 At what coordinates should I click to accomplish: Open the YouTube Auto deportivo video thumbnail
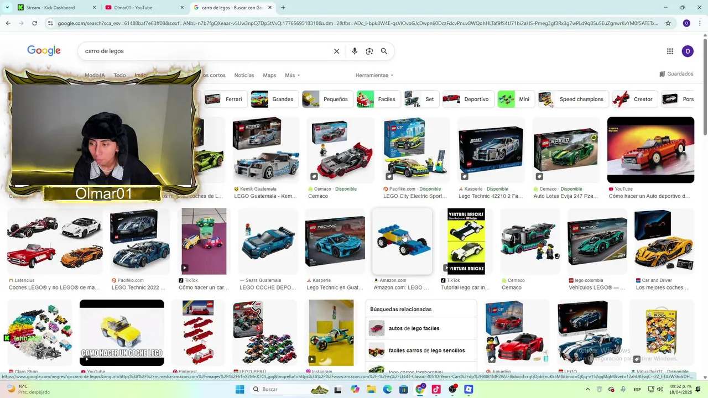650,150
